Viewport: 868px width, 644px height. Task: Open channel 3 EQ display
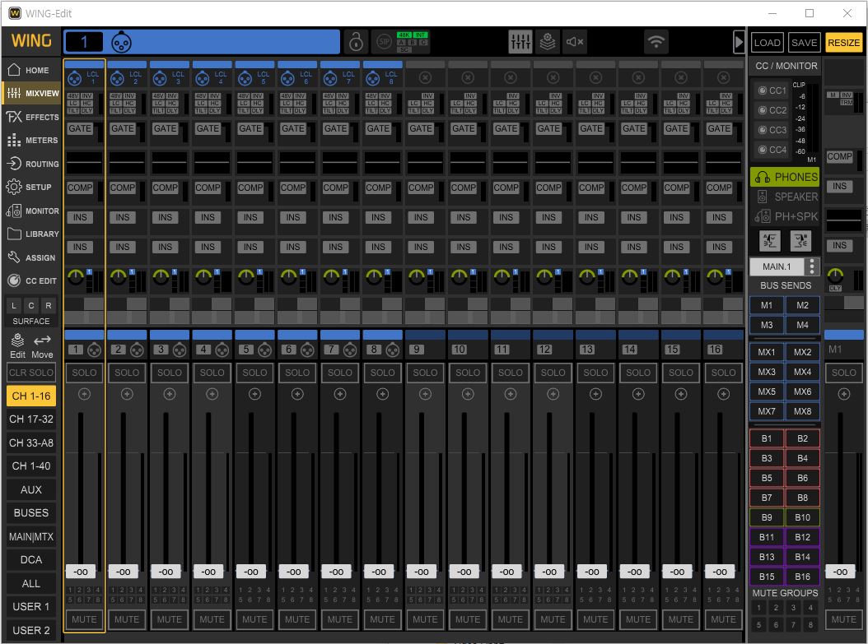pyautogui.click(x=170, y=163)
